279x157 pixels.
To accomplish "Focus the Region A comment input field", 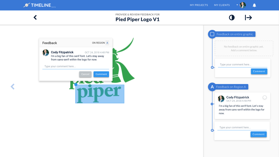I will 242,127.
